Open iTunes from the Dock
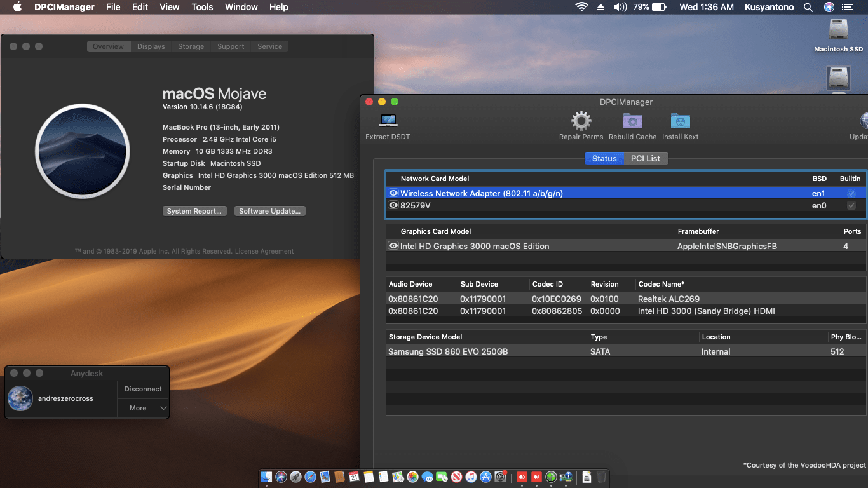The image size is (868, 488). click(471, 477)
